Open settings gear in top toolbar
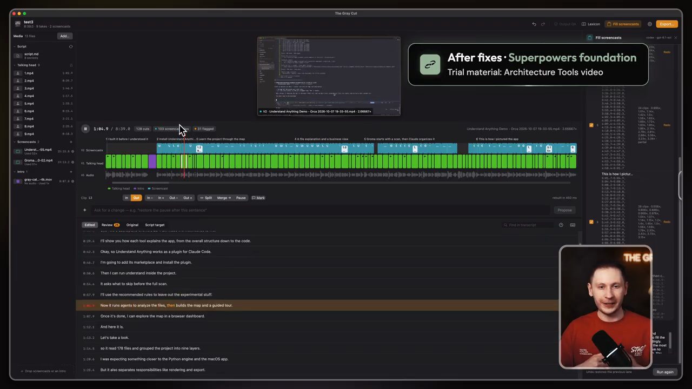 coord(649,24)
